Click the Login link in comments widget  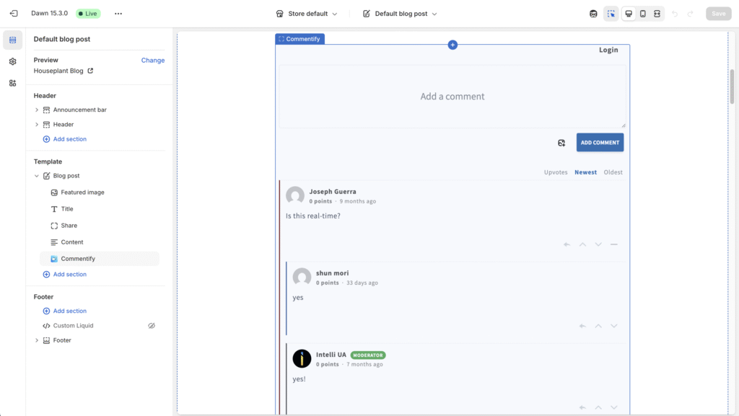[x=608, y=50]
